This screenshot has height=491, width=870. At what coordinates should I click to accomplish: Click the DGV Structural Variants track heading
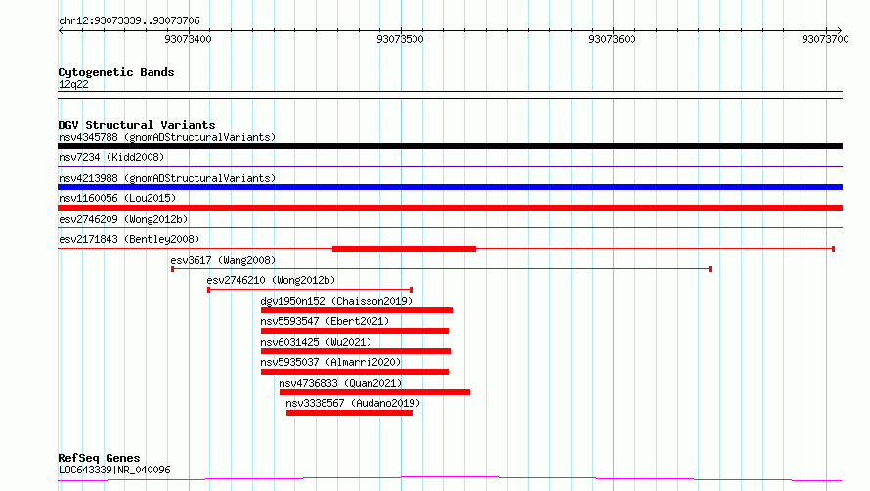(x=137, y=125)
